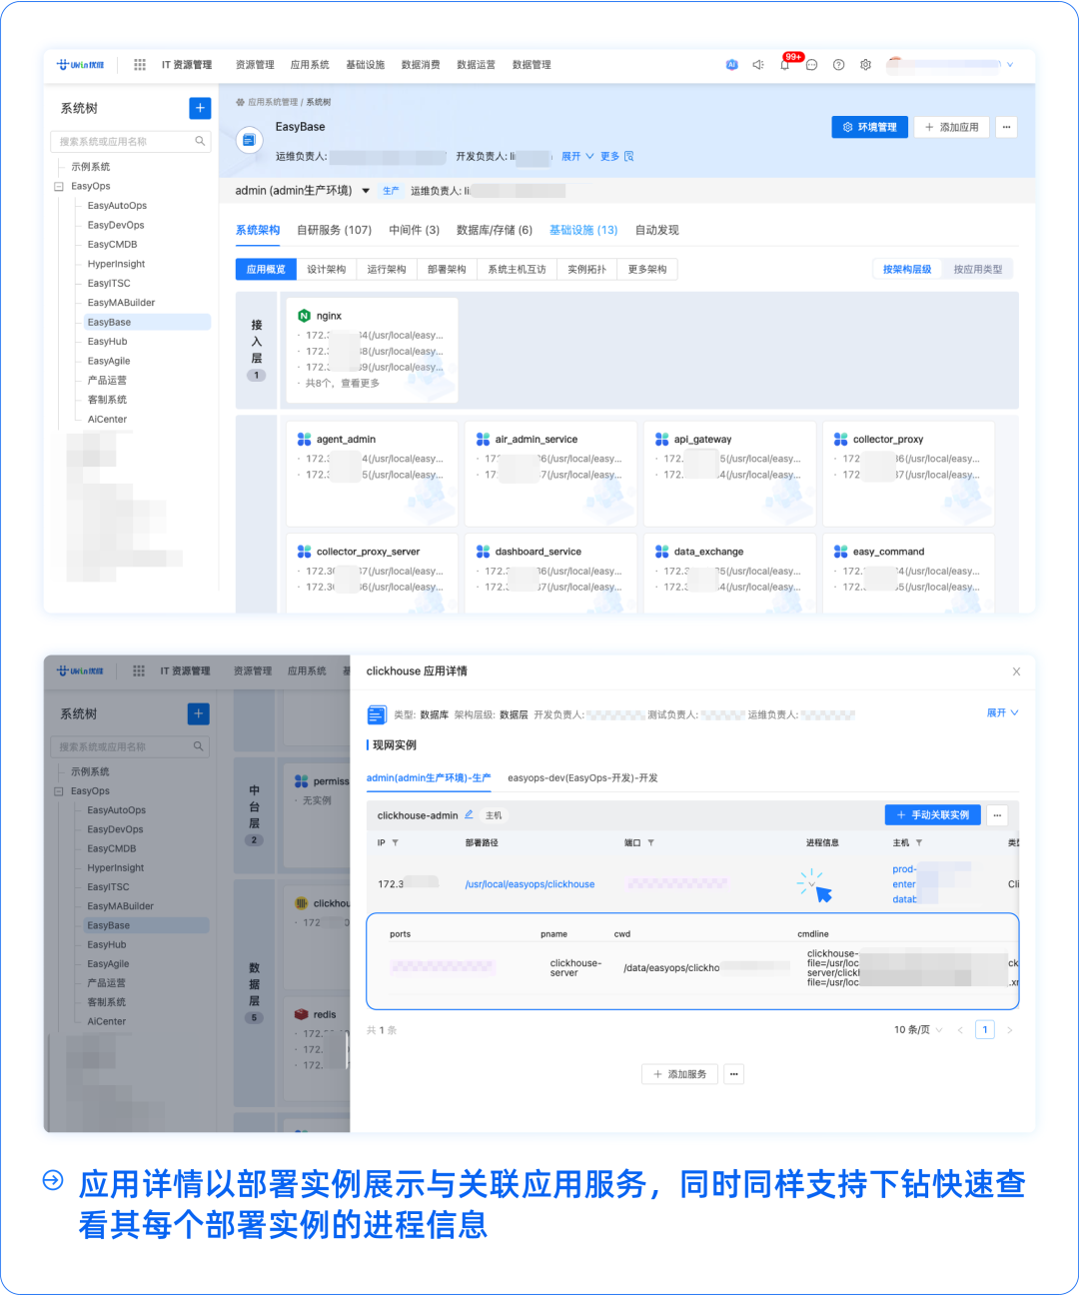This screenshot has height=1295, width=1079.
Task: Open the app grid launcher in top screenshot
Action: click(x=140, y=65)
